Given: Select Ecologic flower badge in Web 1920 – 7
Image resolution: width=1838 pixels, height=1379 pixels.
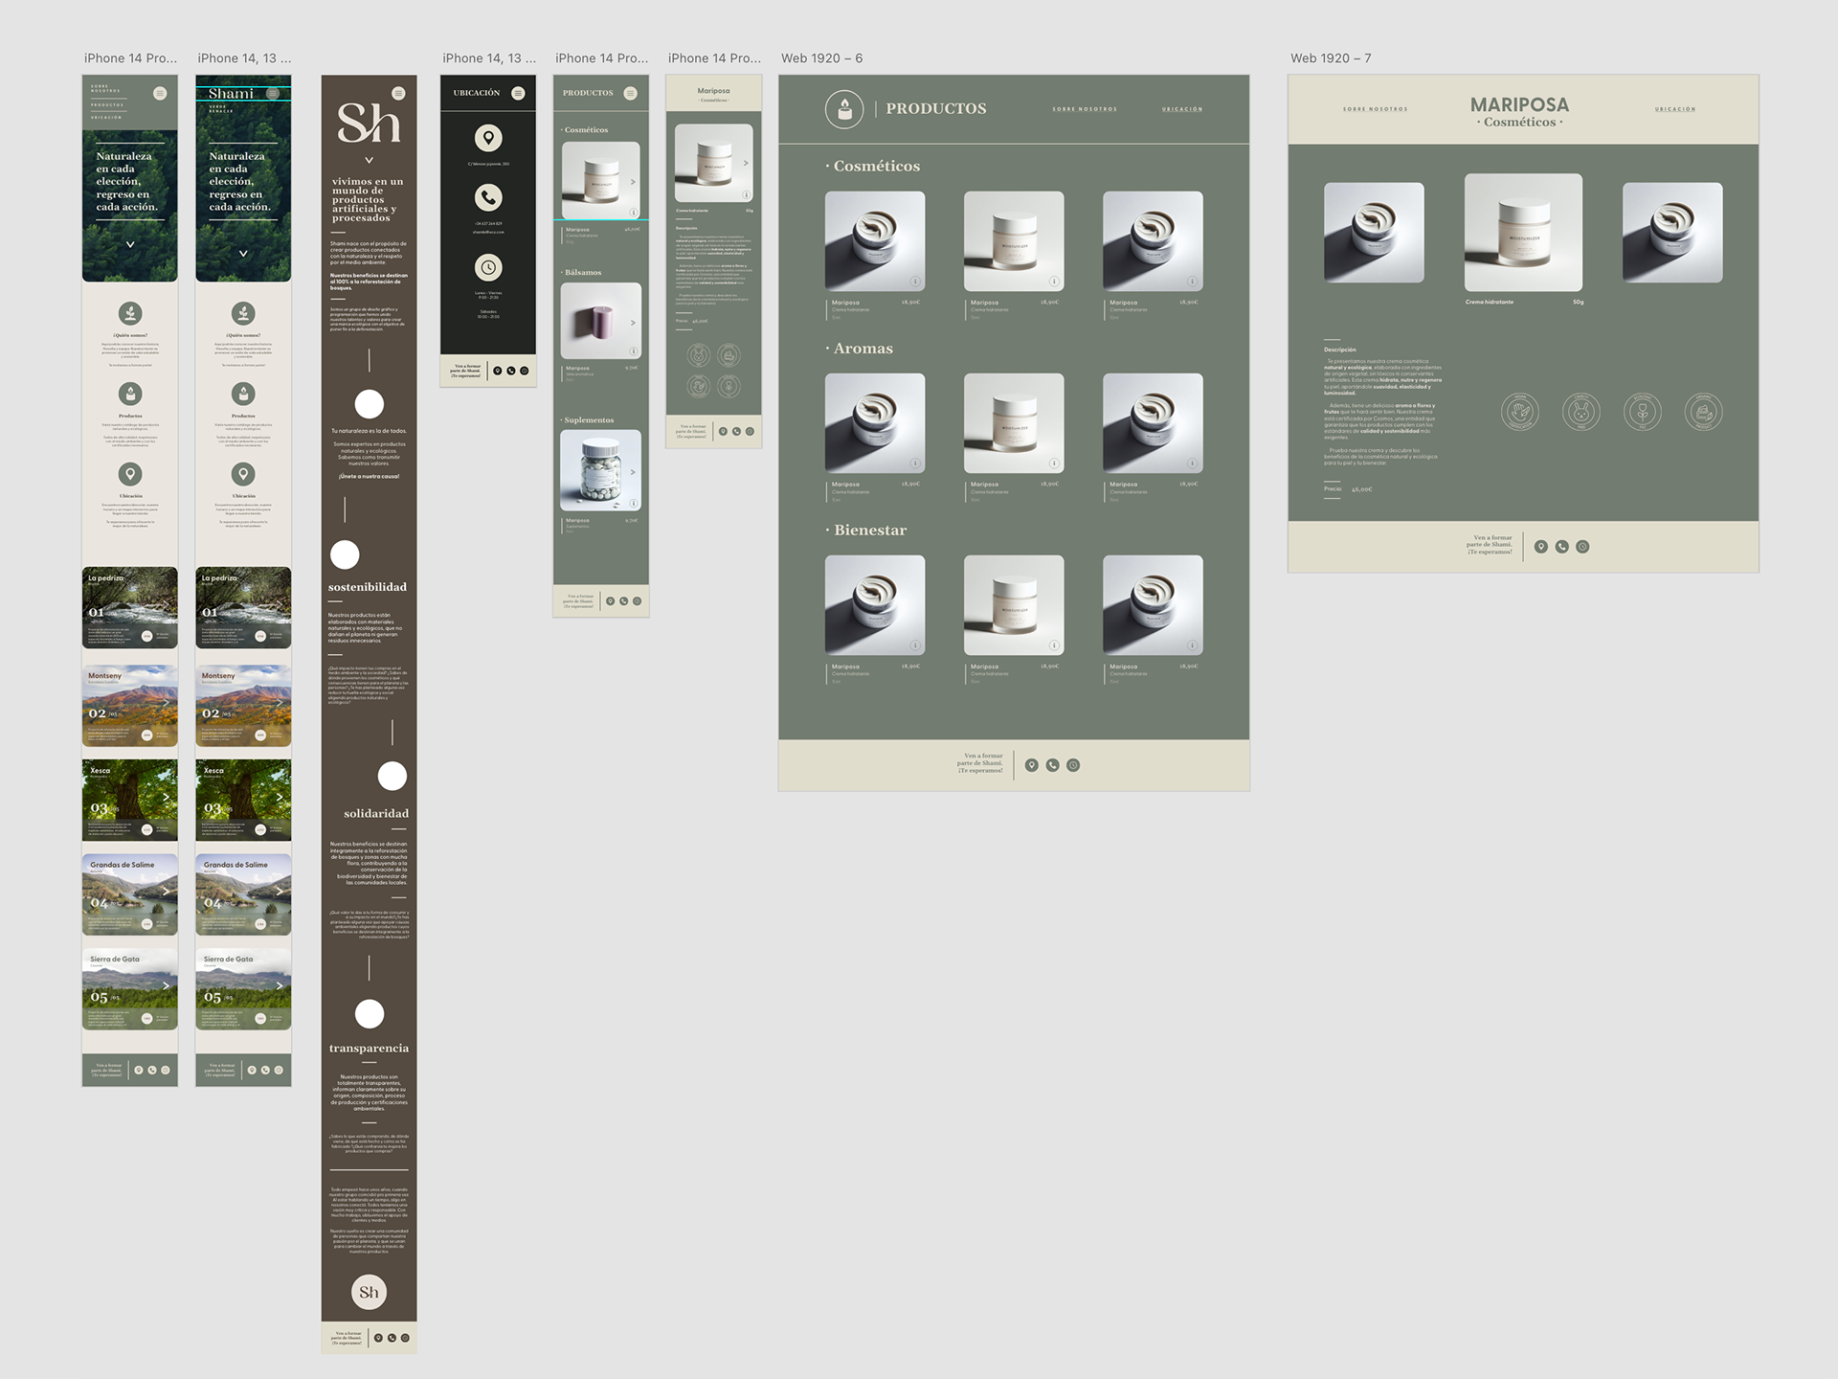Looking at the screenshot, I should (x=1643, y=412).
